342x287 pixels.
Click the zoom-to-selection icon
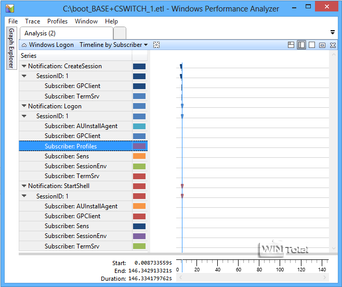[156, 45]
